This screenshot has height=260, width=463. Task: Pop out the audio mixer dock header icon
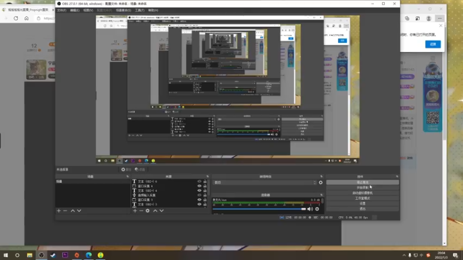321,195
